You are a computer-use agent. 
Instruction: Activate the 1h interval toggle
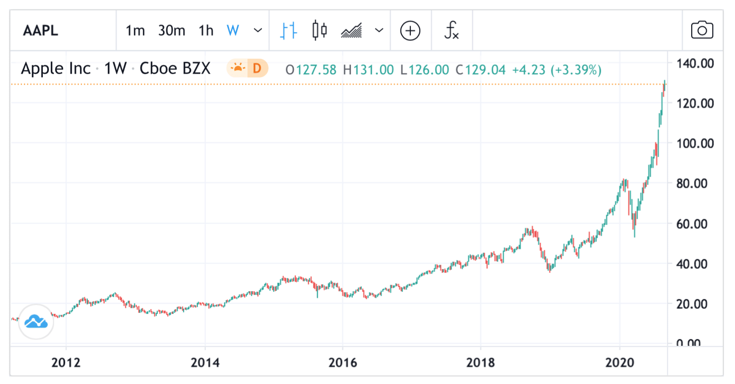click(x=206, y=30)
